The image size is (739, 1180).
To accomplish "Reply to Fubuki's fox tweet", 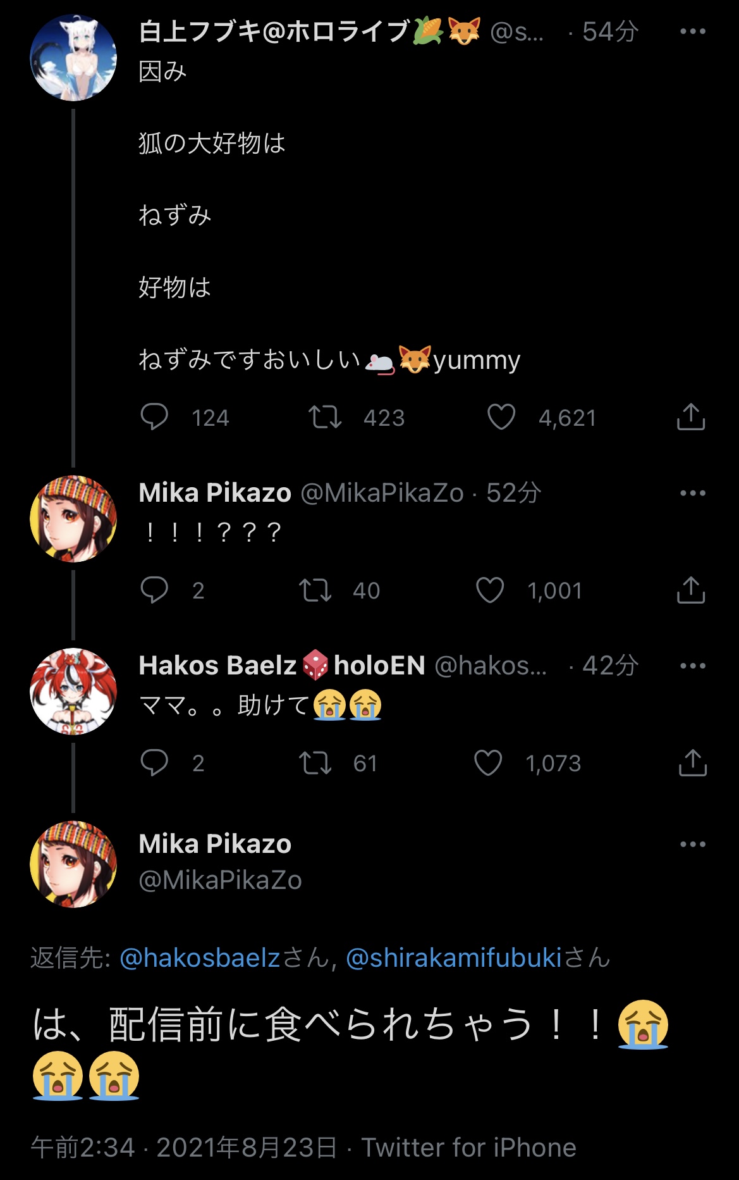I will [x=154, y=417].
